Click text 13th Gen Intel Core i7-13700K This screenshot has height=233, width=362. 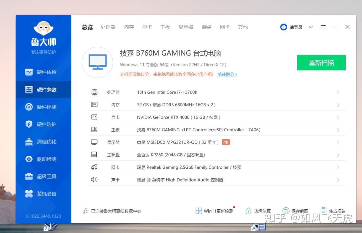point(167,92)
